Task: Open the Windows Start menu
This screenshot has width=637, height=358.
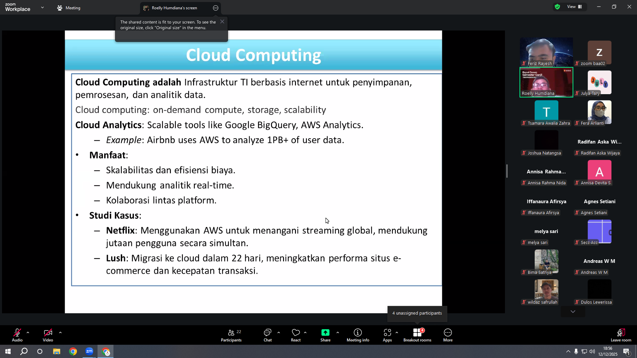Action: 8,351
